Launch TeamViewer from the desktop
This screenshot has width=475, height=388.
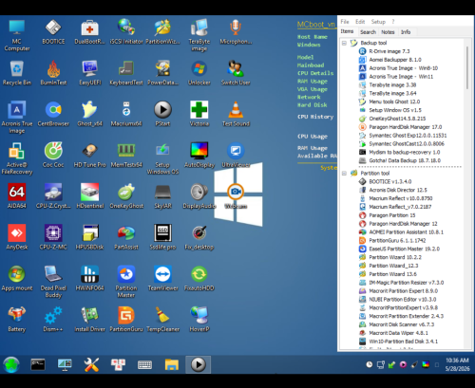pos(162,278)
